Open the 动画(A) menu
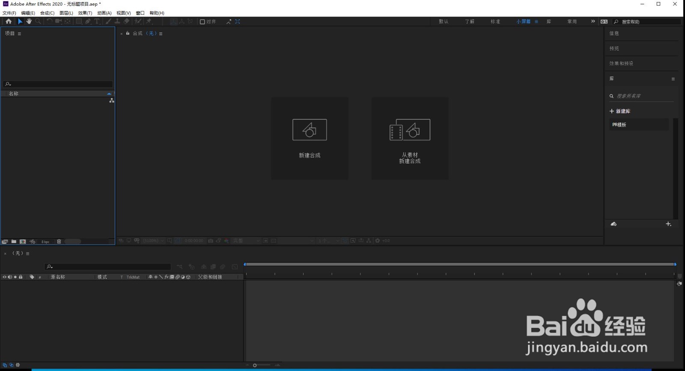The image size is (685, 371). pos(104,13)
